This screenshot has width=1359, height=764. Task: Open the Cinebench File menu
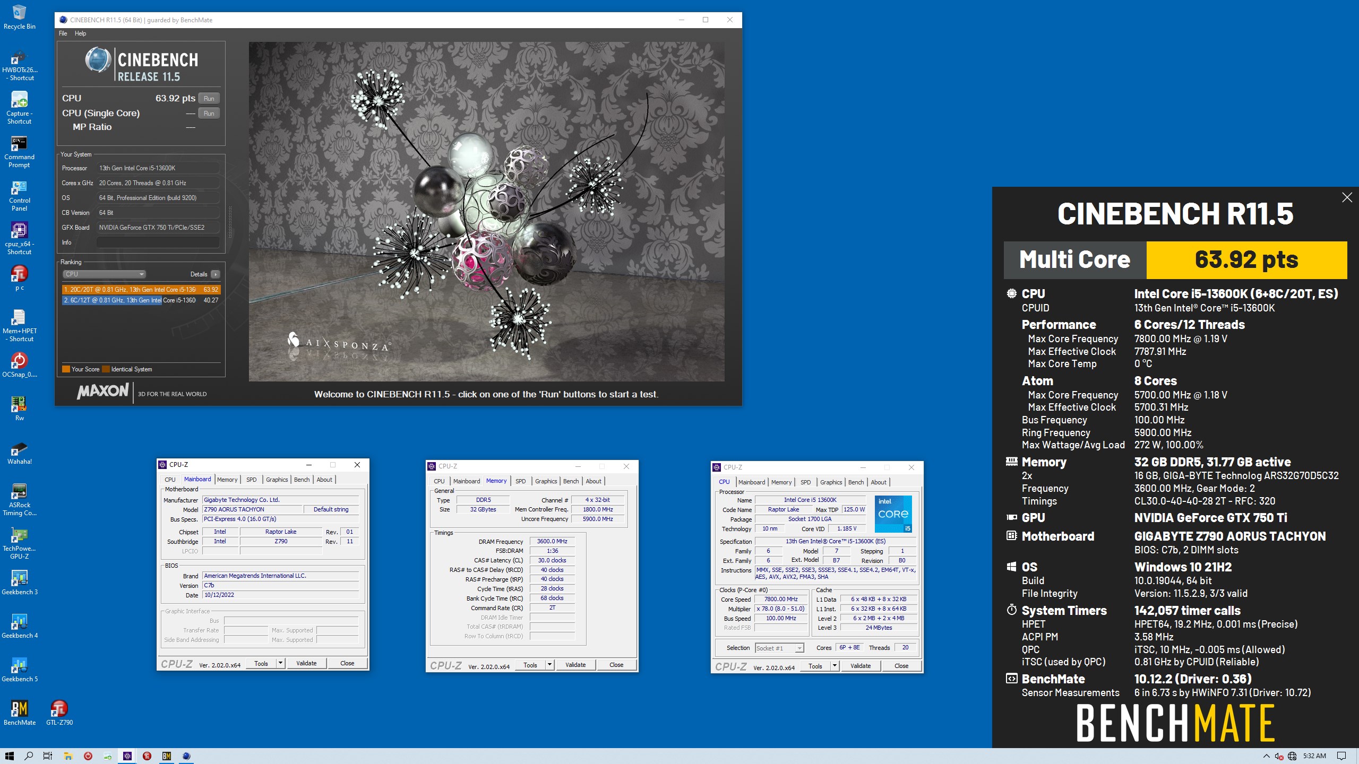[63, 33]
